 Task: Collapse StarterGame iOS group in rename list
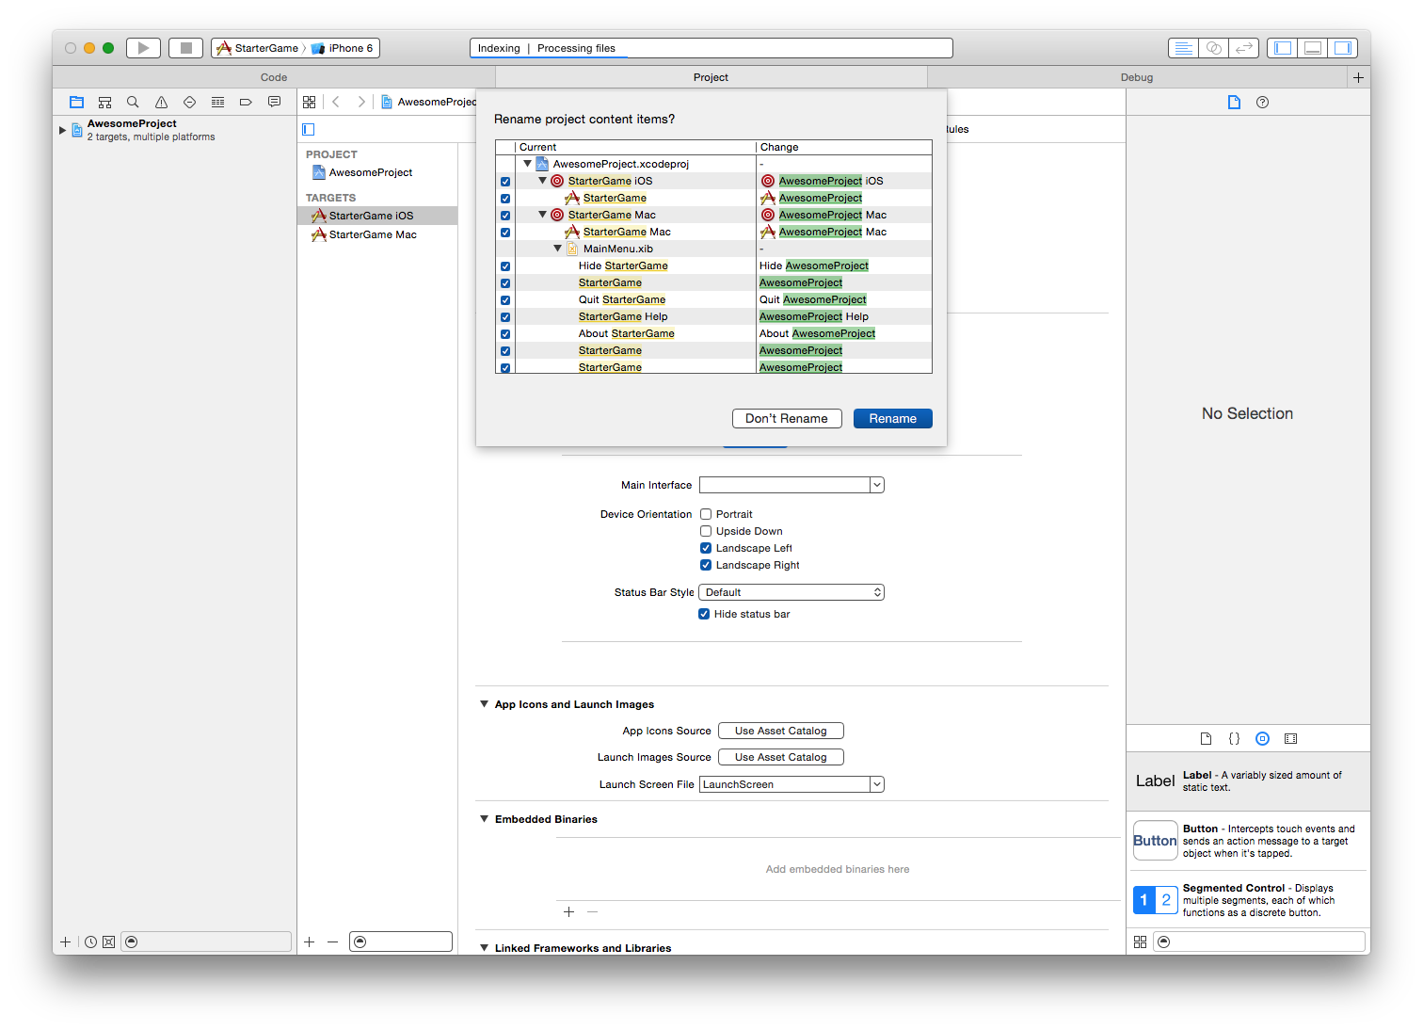coord(542,181)
